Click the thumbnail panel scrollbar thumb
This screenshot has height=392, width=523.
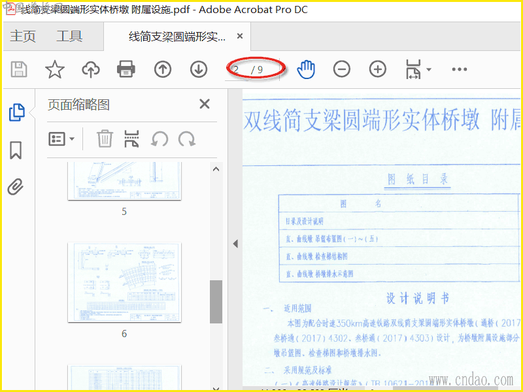[216, 302]
